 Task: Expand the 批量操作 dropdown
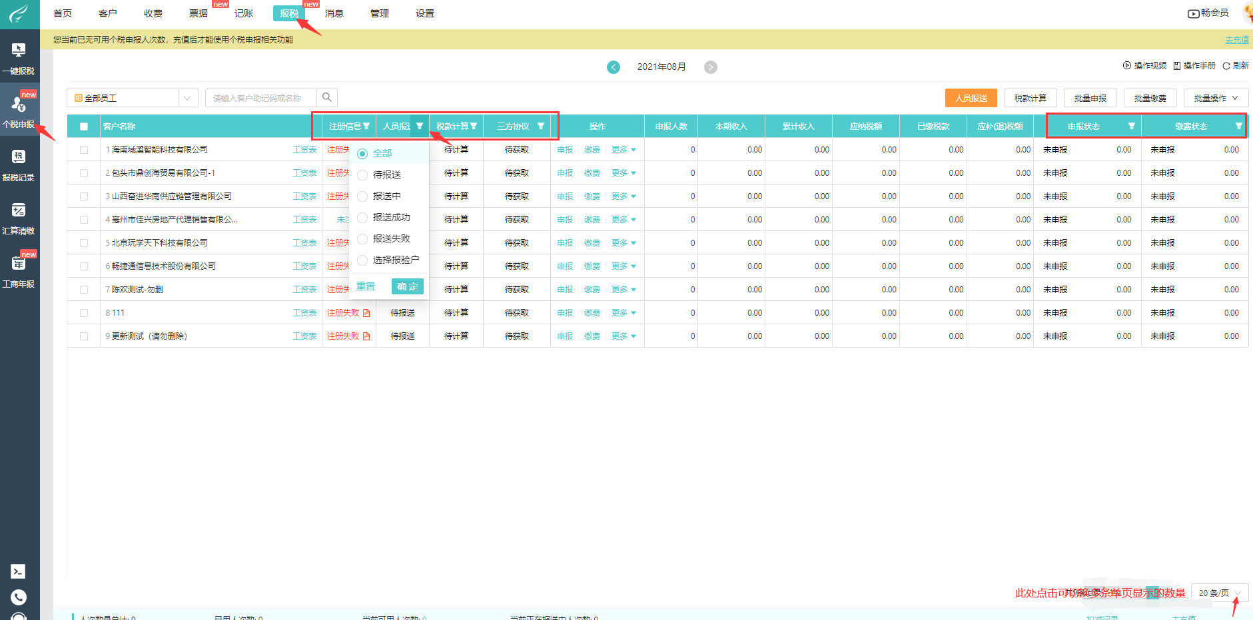(1216, 98)
